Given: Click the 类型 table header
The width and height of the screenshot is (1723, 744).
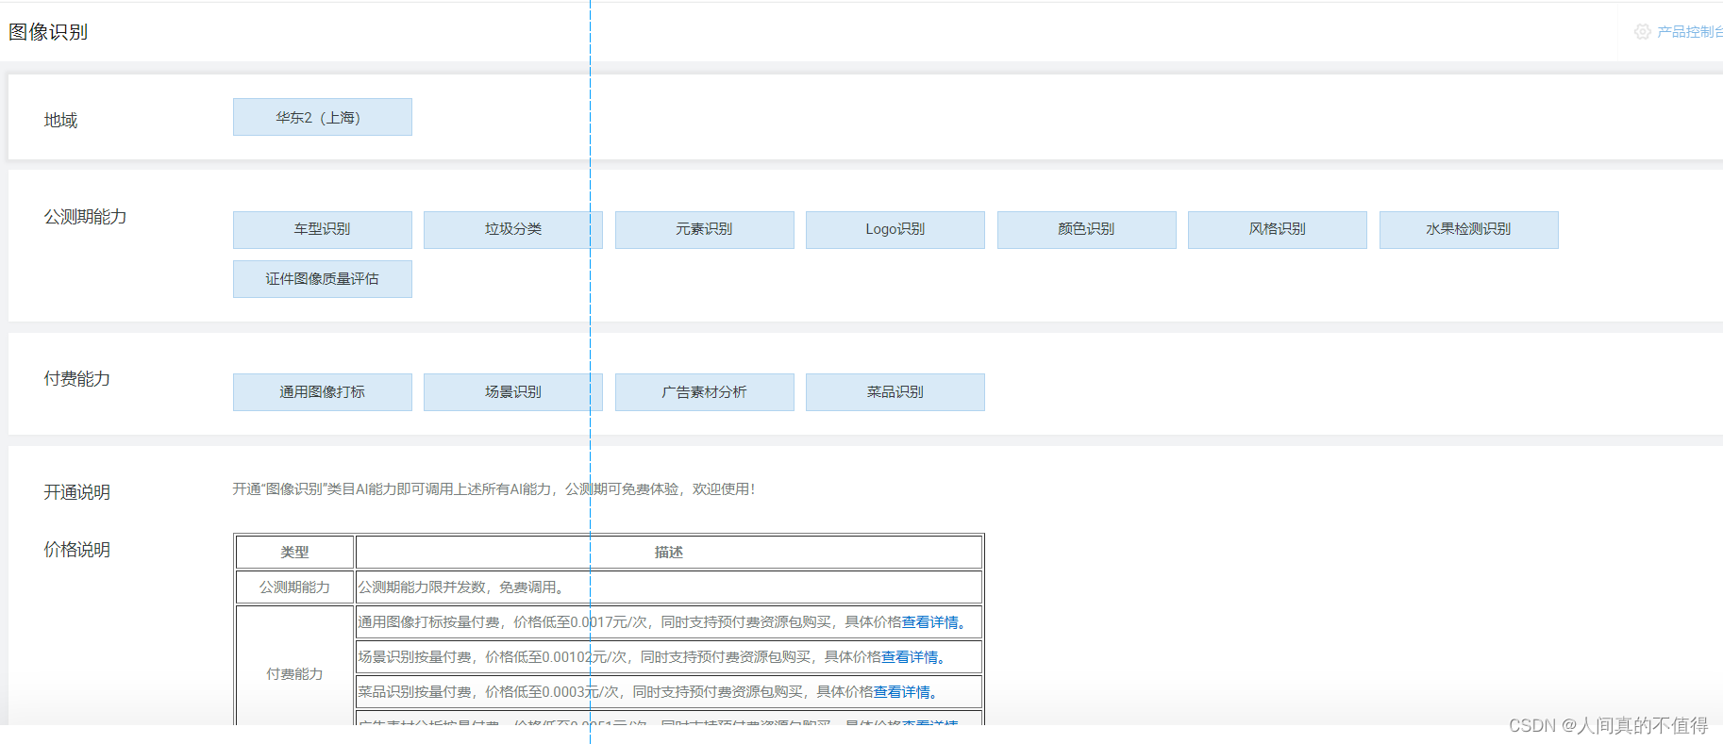Looking at the screenshot, I should [x=294, y=553].
